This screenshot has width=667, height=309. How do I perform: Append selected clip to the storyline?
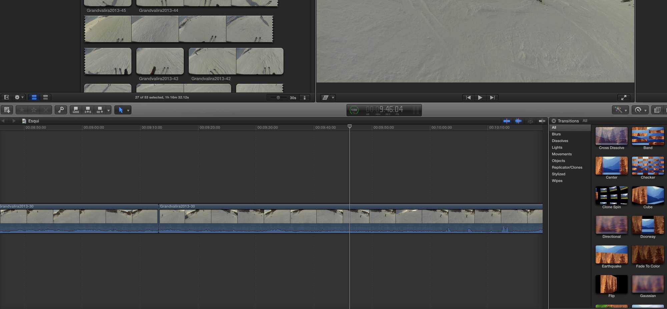pos(99,110)
